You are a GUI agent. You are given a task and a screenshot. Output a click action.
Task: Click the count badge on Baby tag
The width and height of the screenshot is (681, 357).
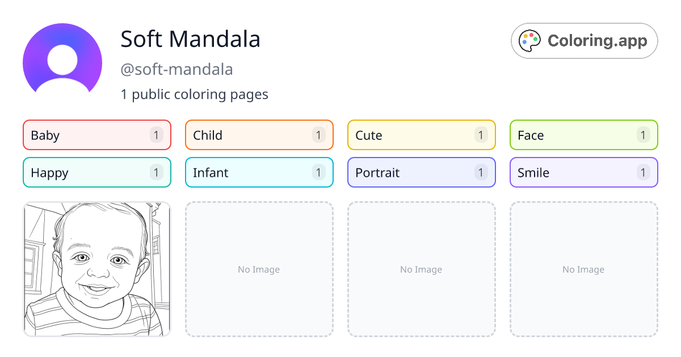157,135
